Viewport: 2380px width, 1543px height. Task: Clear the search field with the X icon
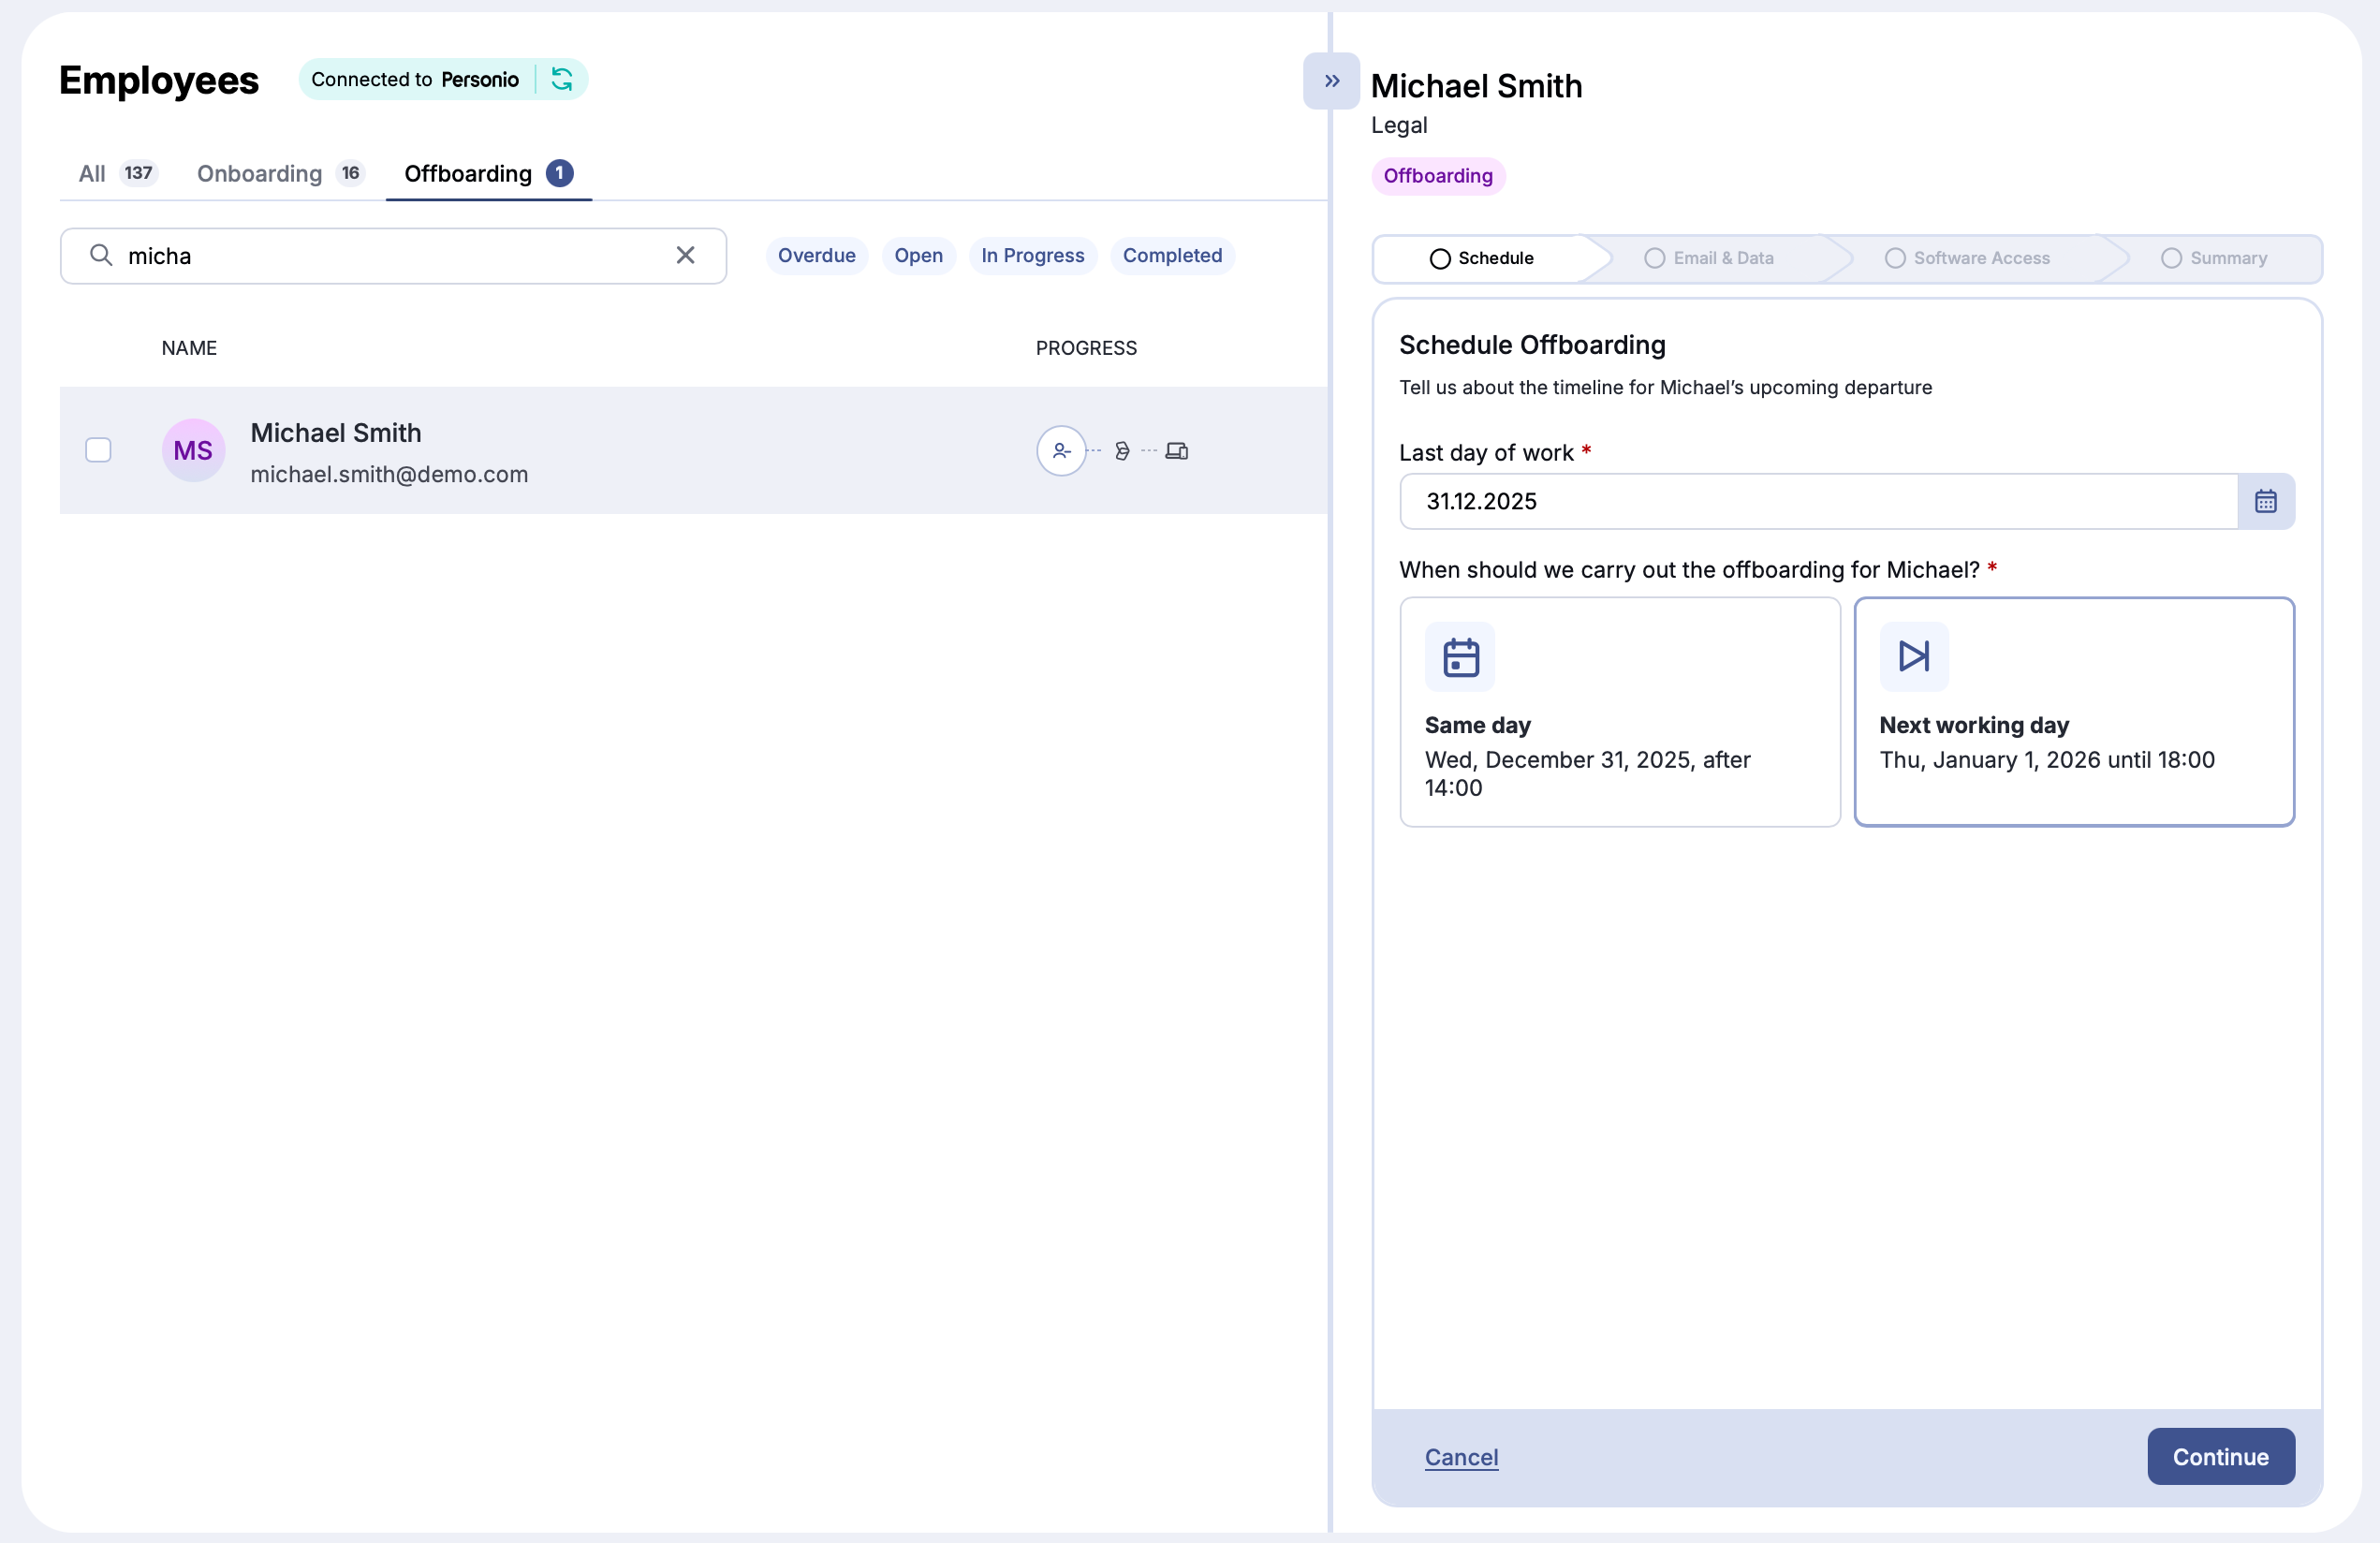685,255
